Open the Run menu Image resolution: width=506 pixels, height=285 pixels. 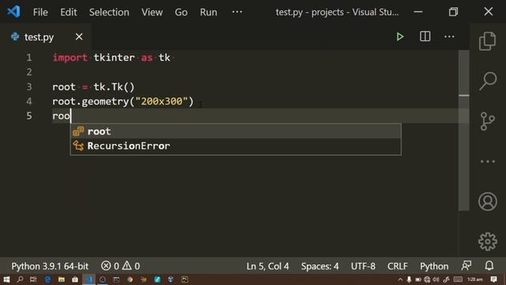coord(209,13)
